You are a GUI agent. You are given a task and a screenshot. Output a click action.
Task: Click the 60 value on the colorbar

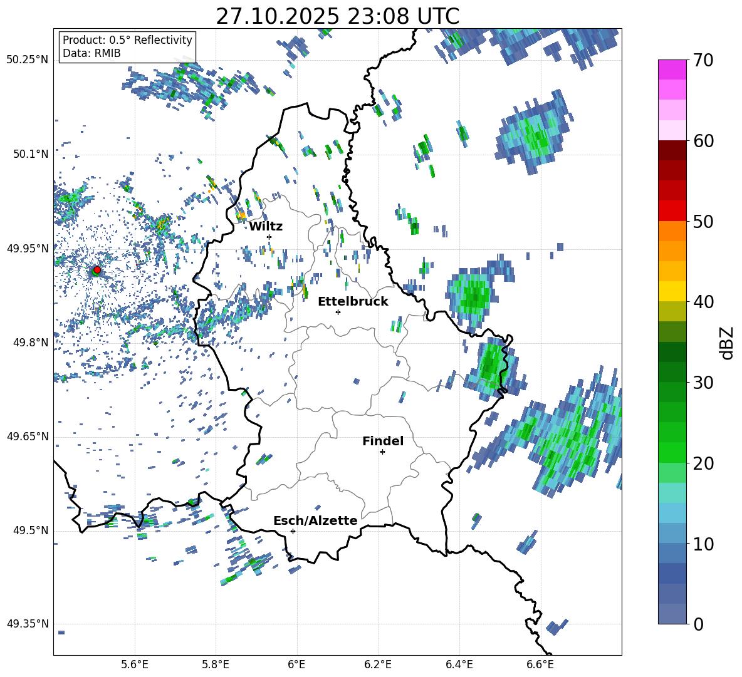(x=703, y=141)
